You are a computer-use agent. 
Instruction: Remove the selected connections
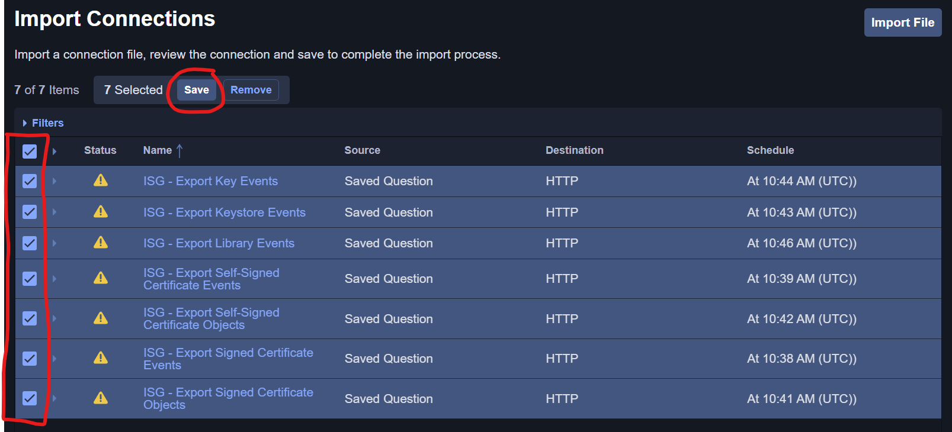(x=251, y=90)
